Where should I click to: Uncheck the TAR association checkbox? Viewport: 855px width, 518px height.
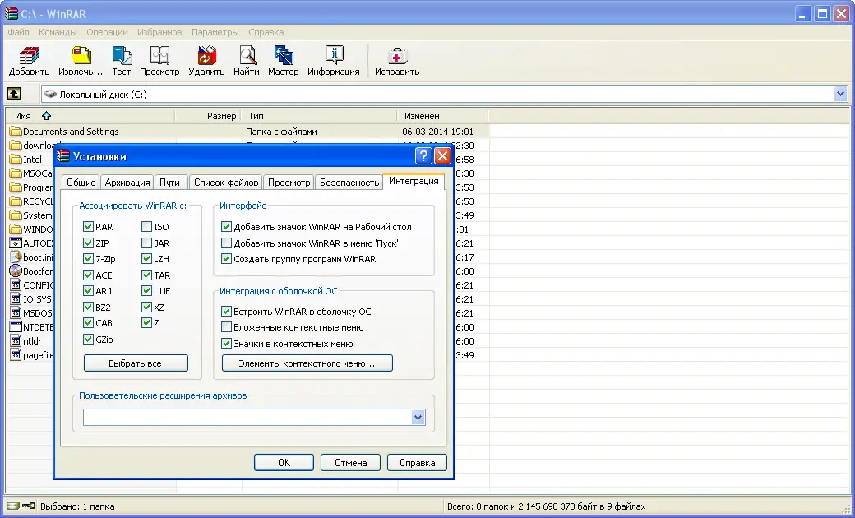(x=146, y=275)
